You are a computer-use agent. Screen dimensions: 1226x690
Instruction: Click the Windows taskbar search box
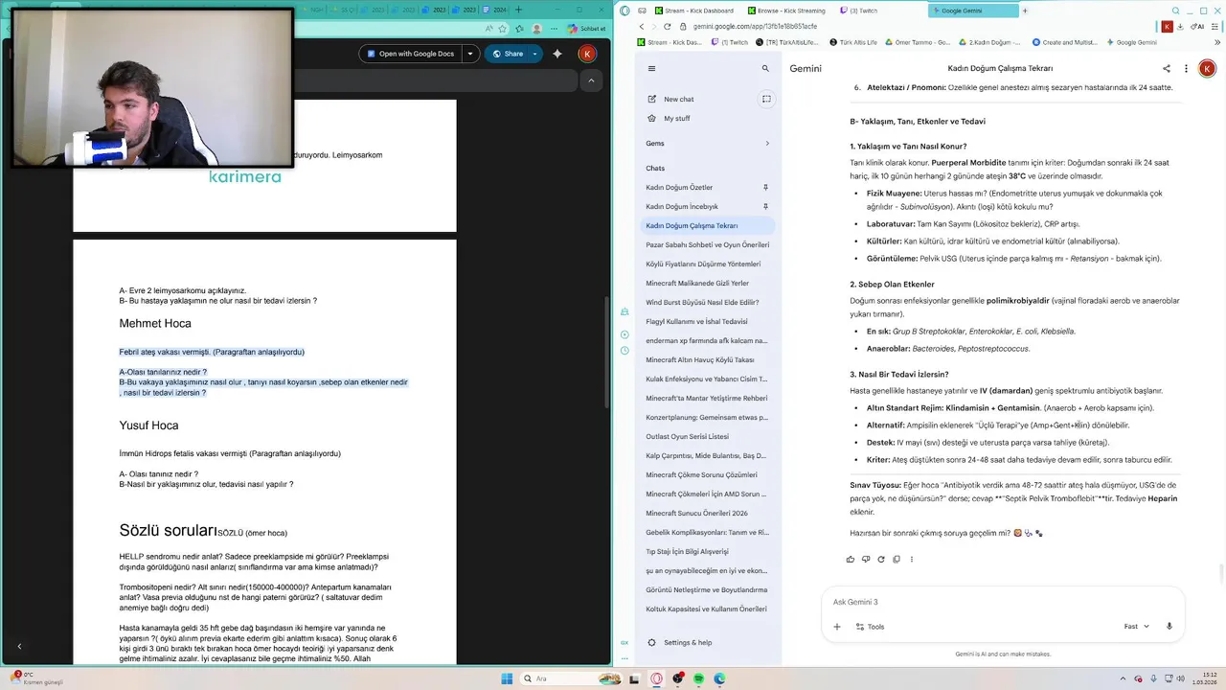570,678
